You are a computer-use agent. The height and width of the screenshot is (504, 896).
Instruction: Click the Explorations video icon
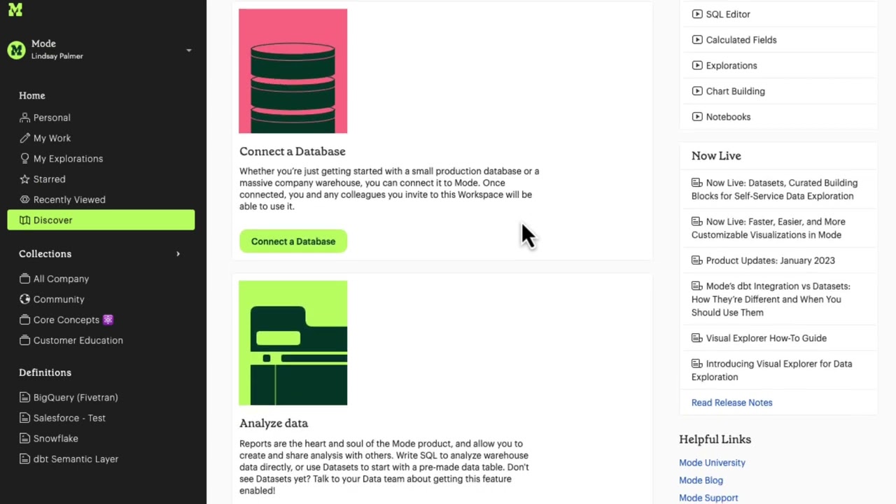click(697, 65)
